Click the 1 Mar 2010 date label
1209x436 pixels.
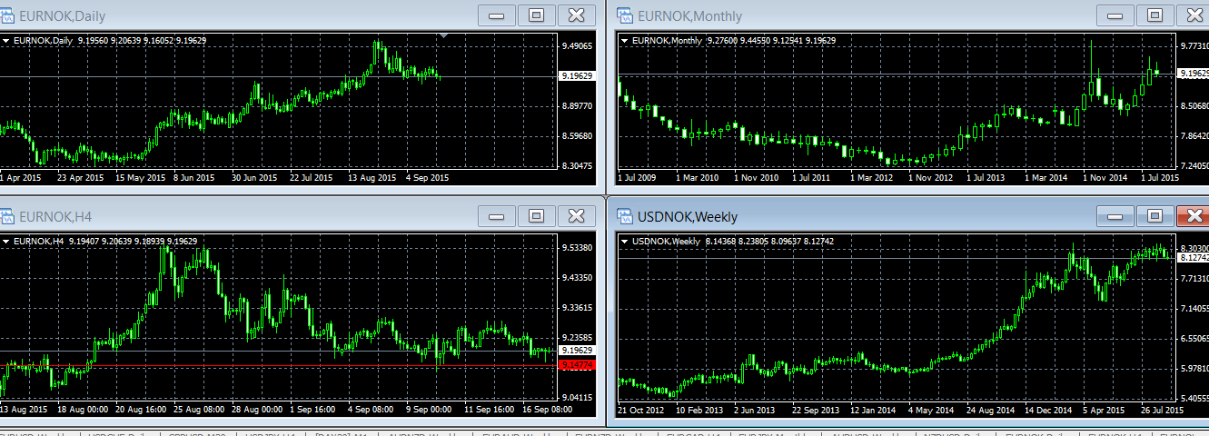click(697, 178)
